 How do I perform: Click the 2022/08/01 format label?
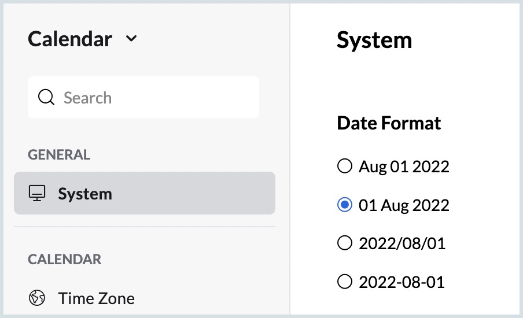click(x=402, y=243)
